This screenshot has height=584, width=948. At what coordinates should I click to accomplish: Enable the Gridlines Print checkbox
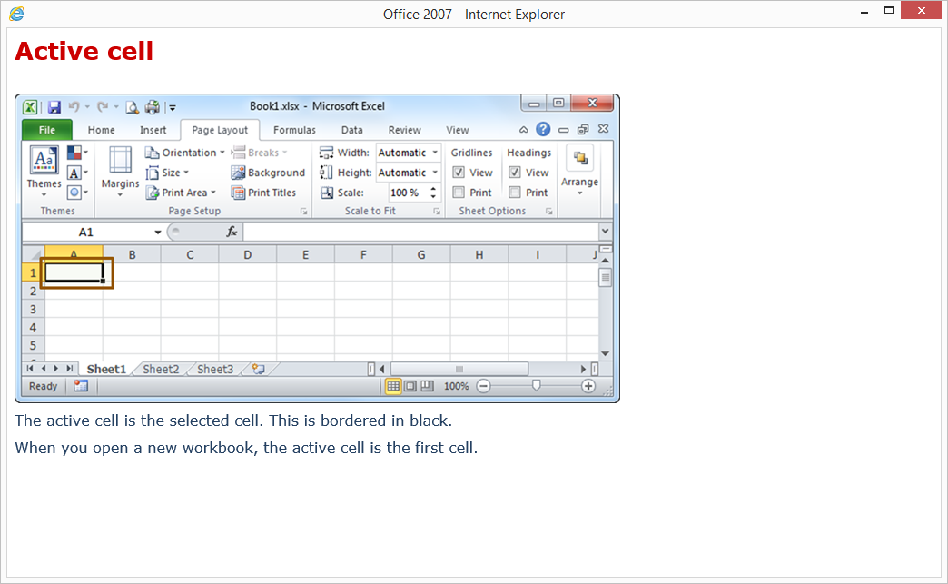point(459,193)
